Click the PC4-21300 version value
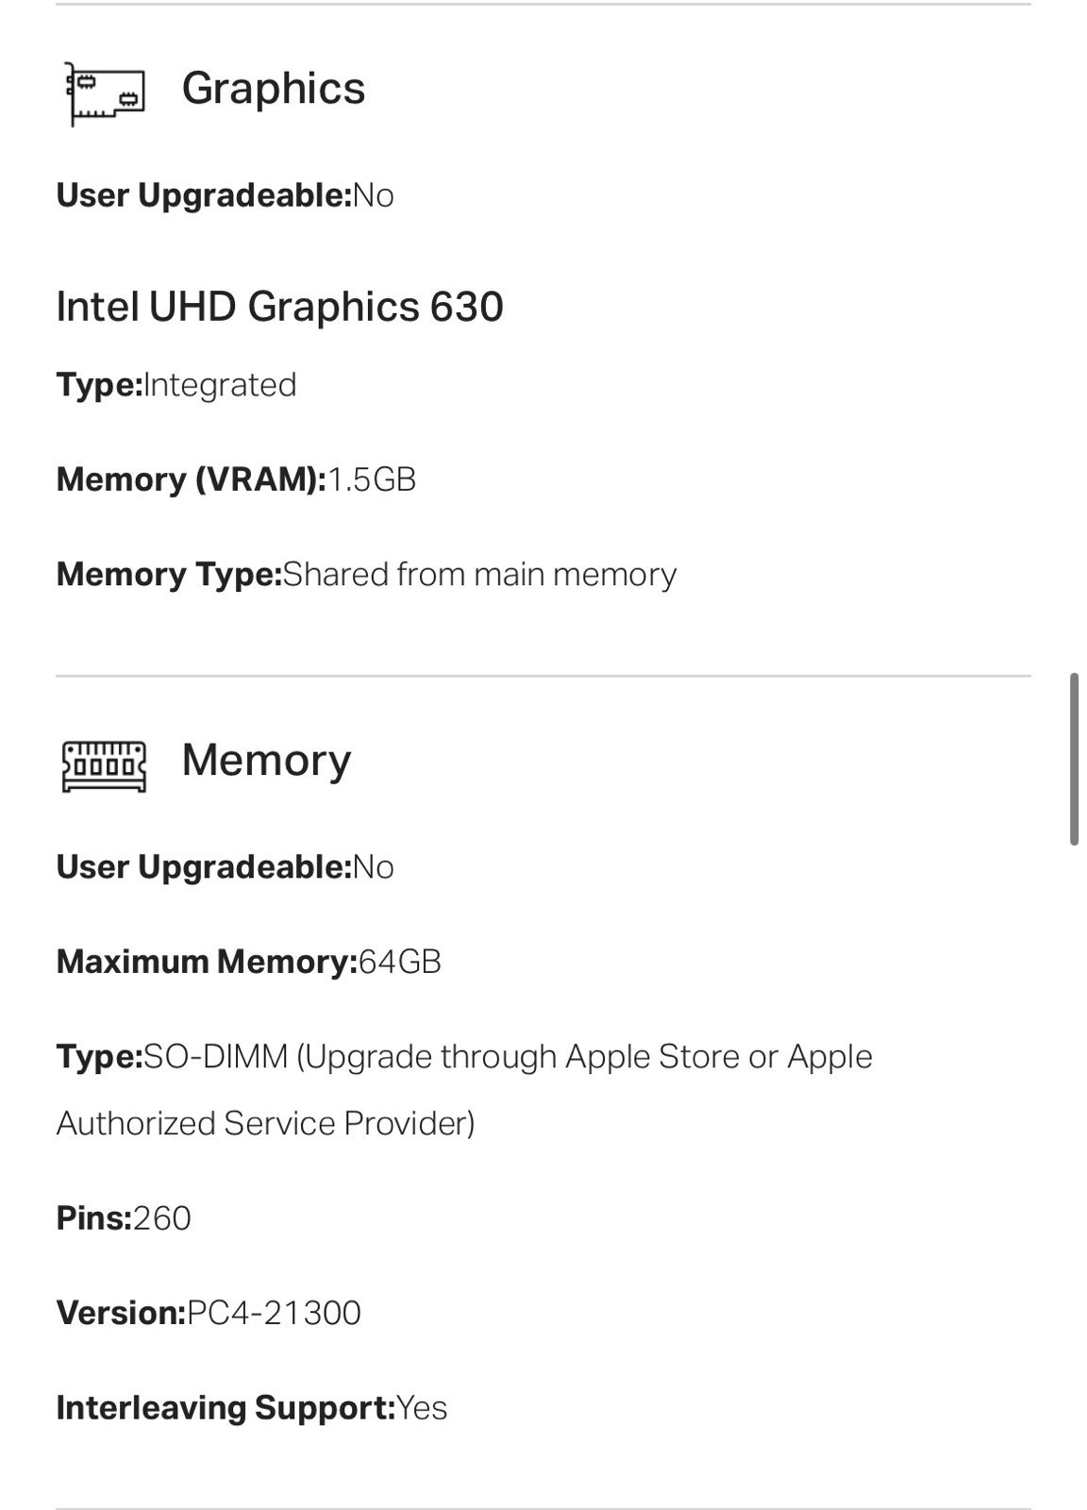The image size is (1087, 1510). [x=275, y=1313]
